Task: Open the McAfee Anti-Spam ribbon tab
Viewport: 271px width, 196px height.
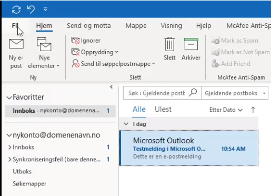Action: point(248,26)
